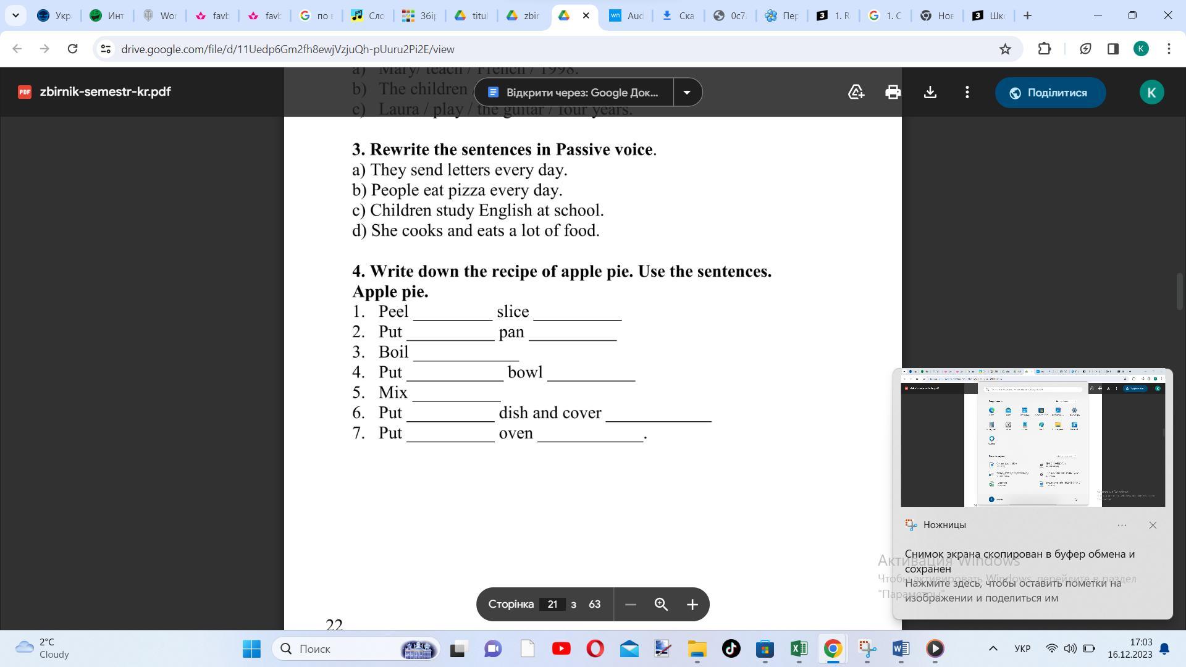Zoom out the PDF page
Image resolution: width=1186 pixels, height=667 pixels.
pyautogui.click(x=630, y=605)
